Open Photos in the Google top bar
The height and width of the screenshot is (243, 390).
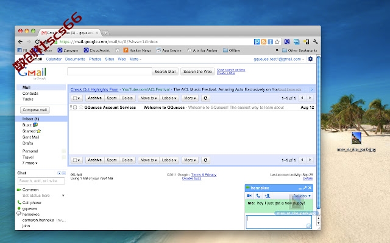pyautogui.click(x=95, y=59)
